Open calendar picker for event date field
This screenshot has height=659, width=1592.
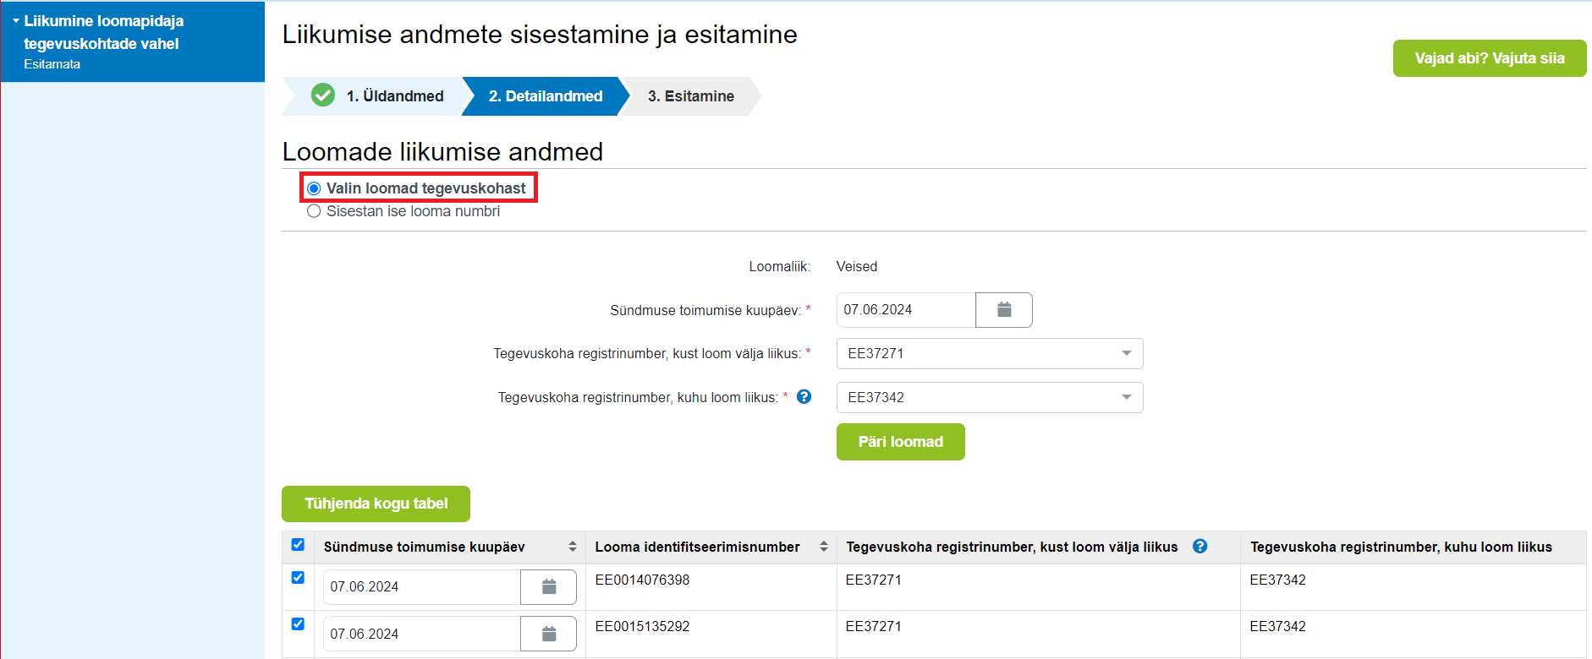point(1003,310)
